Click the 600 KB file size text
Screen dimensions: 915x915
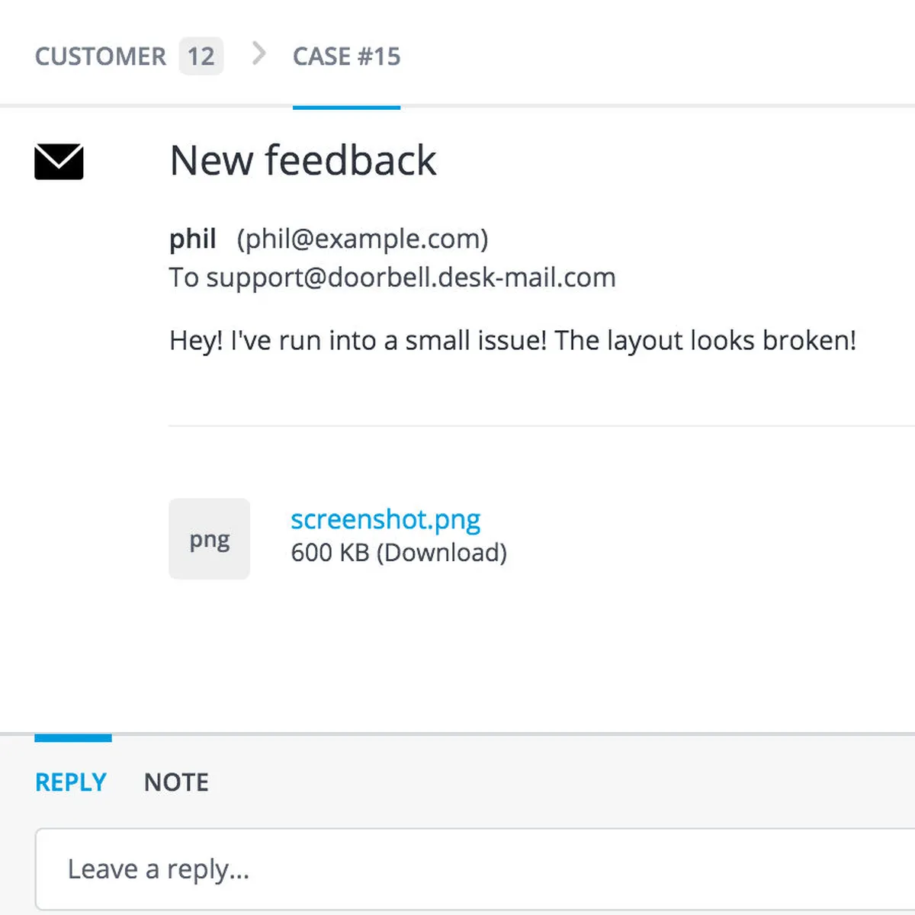(330, 553)
